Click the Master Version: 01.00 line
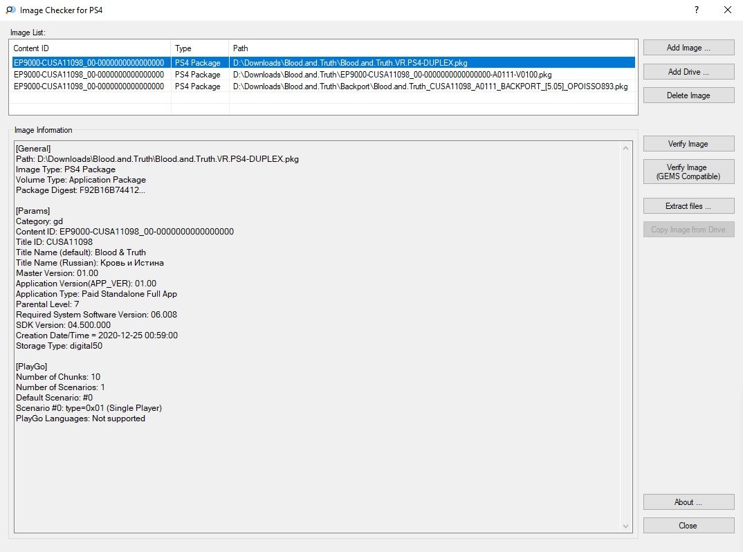Image resolution: width=743 pixels, height=552 pixels. click(x=57, y=273)
